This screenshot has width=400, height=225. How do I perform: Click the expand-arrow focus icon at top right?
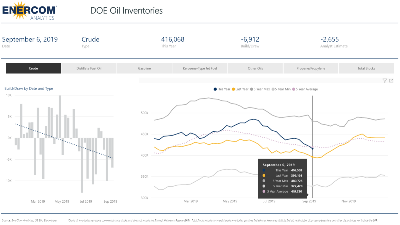click(391, 80)
